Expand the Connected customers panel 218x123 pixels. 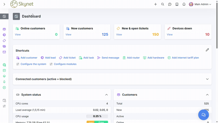pos(207,79)
